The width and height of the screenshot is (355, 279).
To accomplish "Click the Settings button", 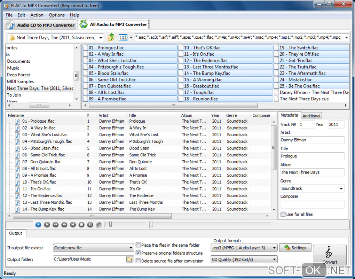I will pyautogui.click(x=295, y=248).
